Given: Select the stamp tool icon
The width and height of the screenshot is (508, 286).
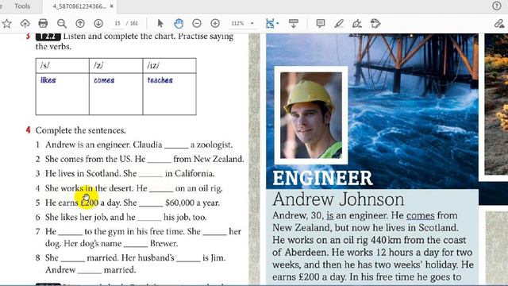Looking at the screenshot, I should pos(375,23).
